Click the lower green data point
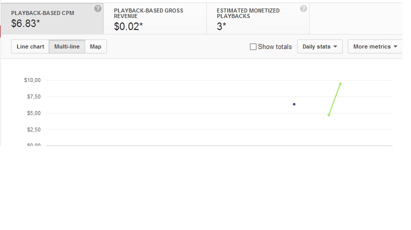The image size is (411, 230). (329, 115)
